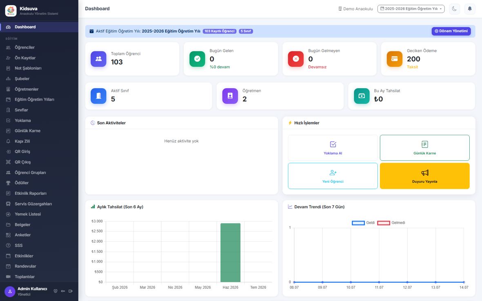Click the Yoklama checkbox icon in sidebar
This screenshot has width=482, height=301.
8,120
